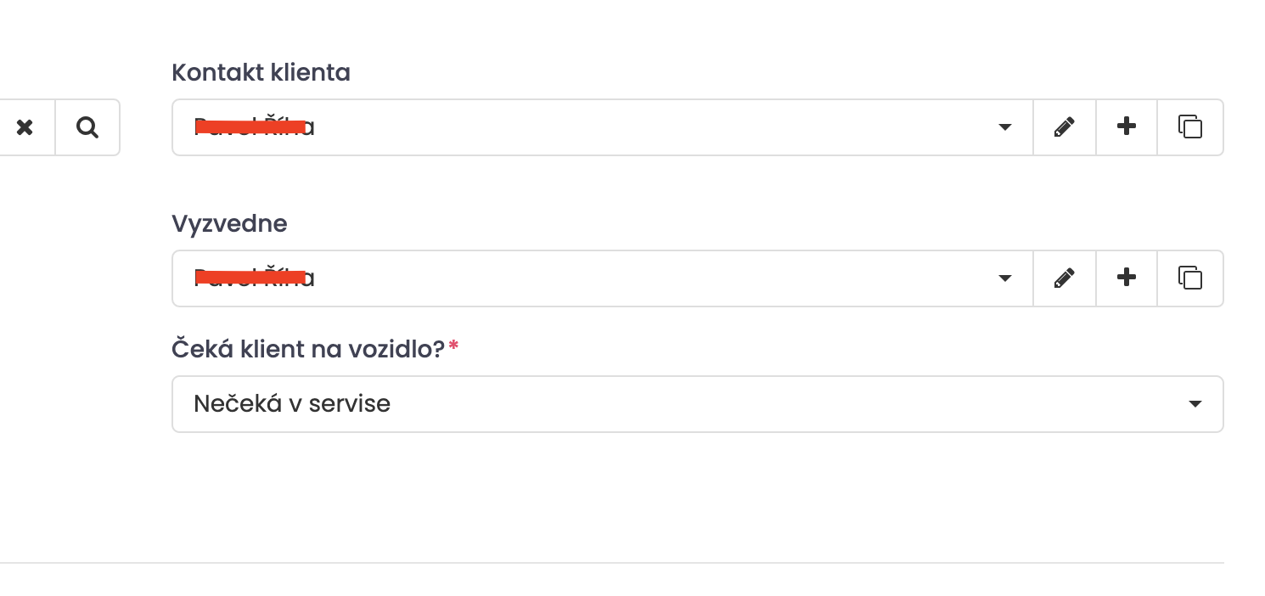Image resolution: width=1265 pixels, height=596 pixels.
Task: Open the Vyzvedne dropdown arrow
Action: tap(1005, 278)
